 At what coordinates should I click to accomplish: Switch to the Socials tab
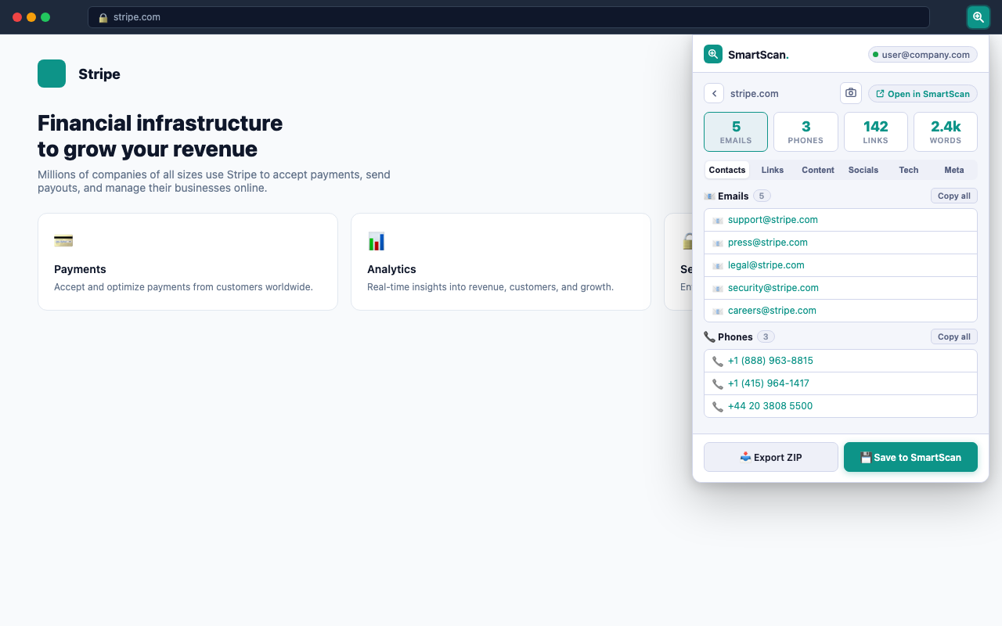(863, 170)
